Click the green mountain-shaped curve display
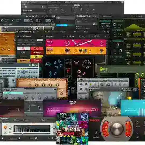Screen dimensions: 145x145 click(x=134, y=27)
